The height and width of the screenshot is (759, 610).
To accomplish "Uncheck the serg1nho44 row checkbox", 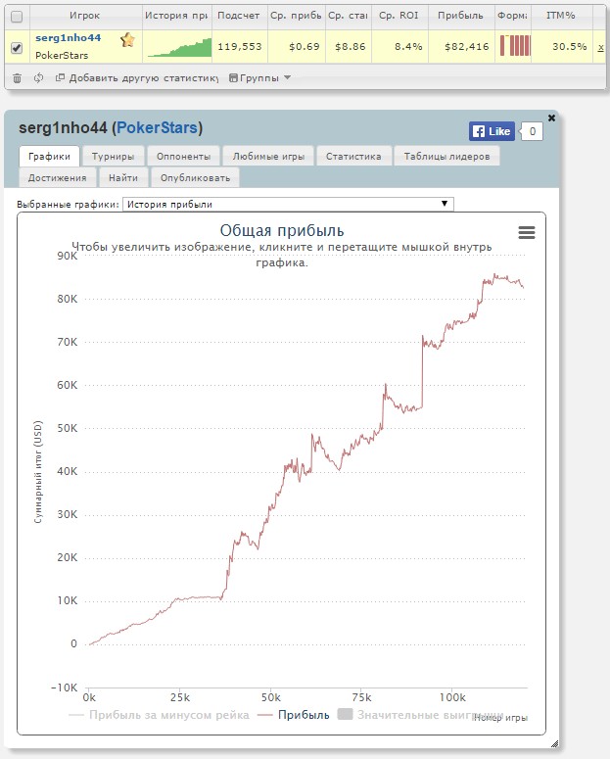I will pos(17,47).
